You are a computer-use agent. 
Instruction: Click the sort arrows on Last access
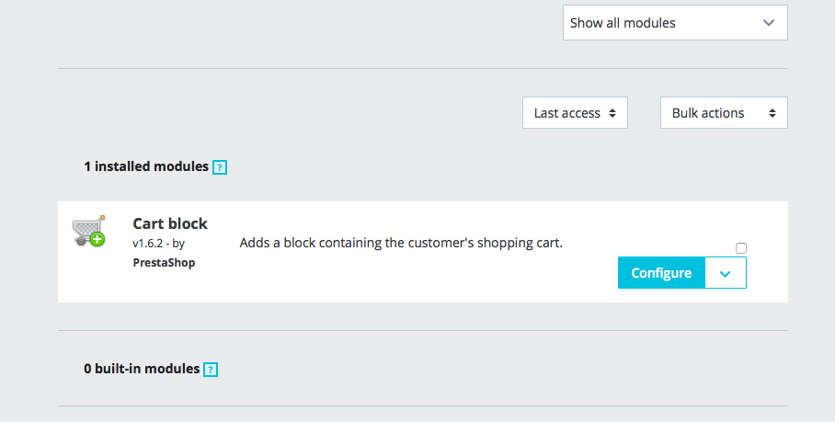click(612, 113)
